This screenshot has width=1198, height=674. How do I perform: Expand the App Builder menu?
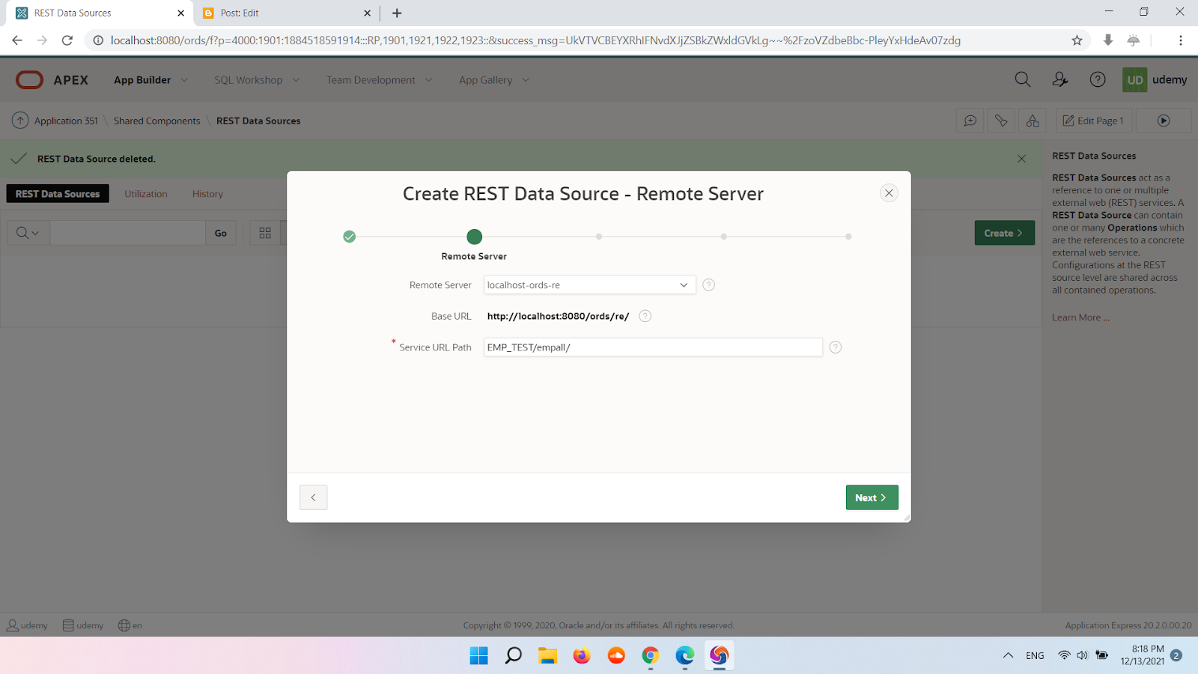coord(150,80)
